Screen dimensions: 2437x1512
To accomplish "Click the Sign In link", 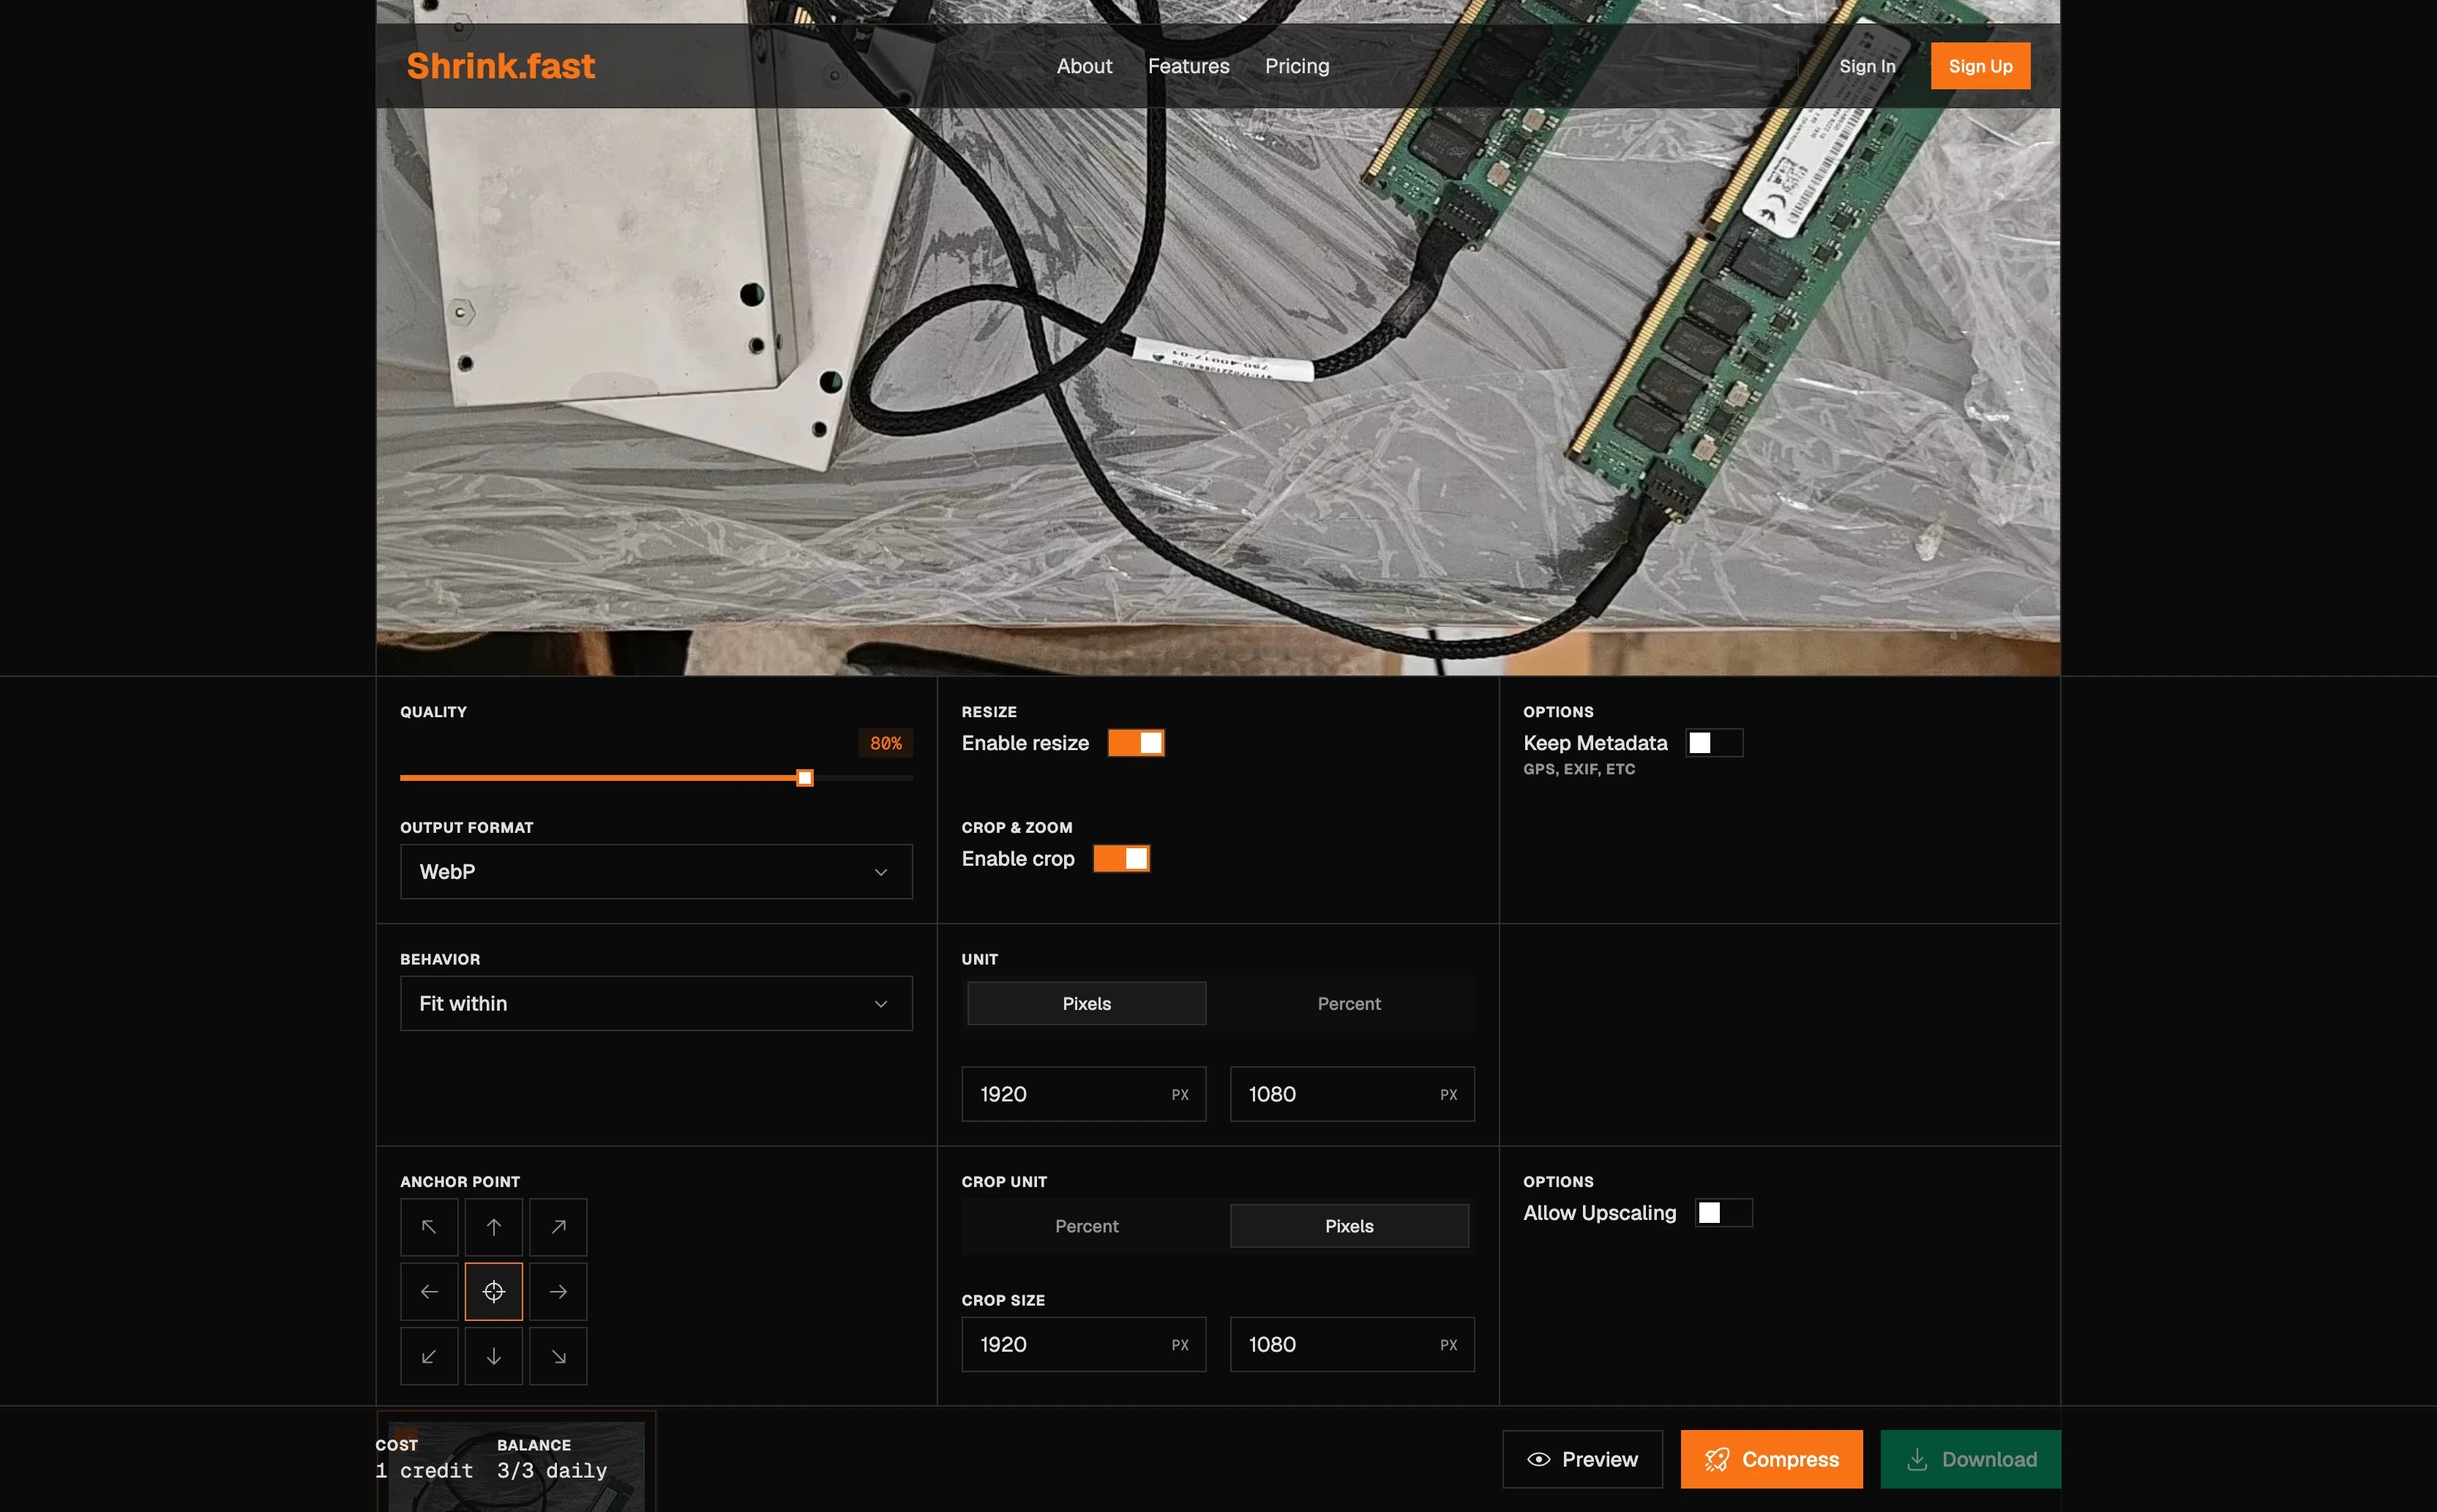I will (x=1867, y=66).
